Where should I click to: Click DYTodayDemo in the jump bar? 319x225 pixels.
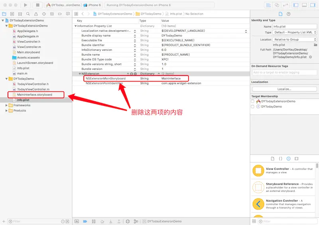click(149, 14)
